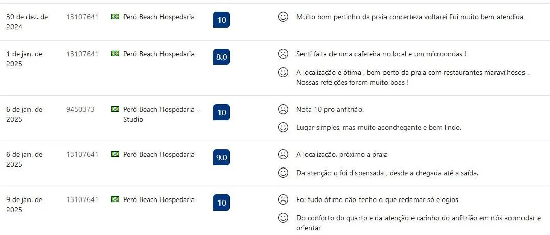Click the sad face icon beside Foi tudo ótimo comment

[x=283, y=199]
